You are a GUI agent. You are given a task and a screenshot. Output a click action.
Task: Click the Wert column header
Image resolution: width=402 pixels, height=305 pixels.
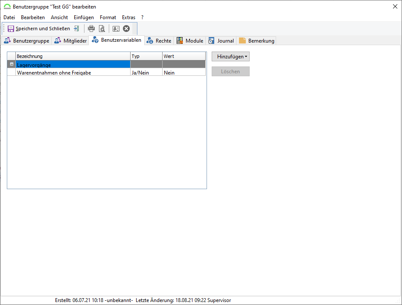pos(184,56)
